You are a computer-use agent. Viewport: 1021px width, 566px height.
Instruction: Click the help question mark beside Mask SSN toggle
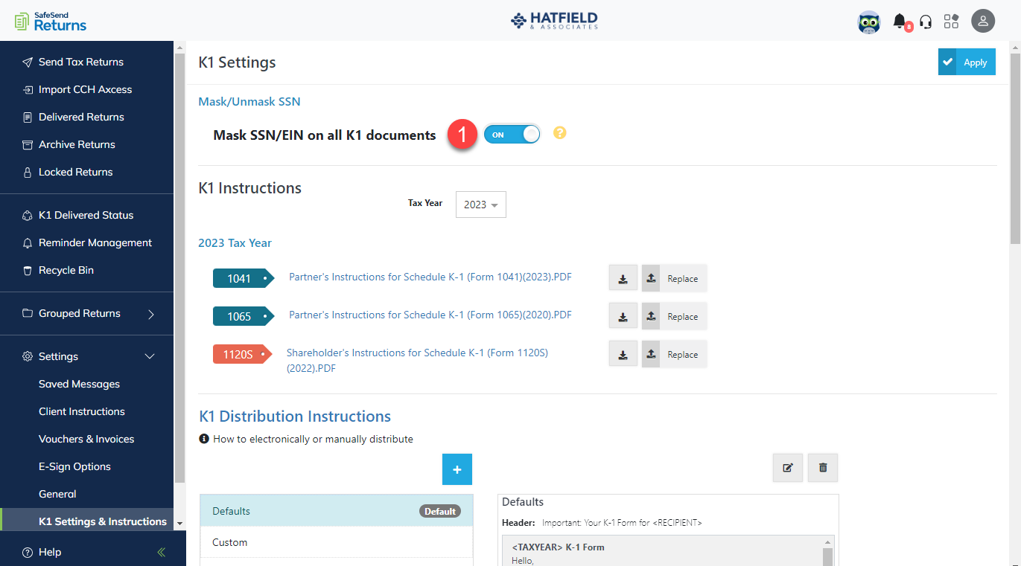(560, 133)
